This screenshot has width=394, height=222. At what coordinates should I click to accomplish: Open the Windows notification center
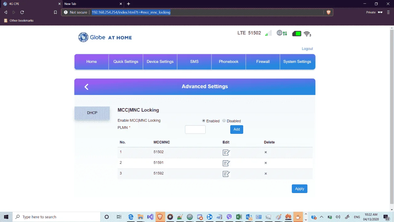coord(386,217)
